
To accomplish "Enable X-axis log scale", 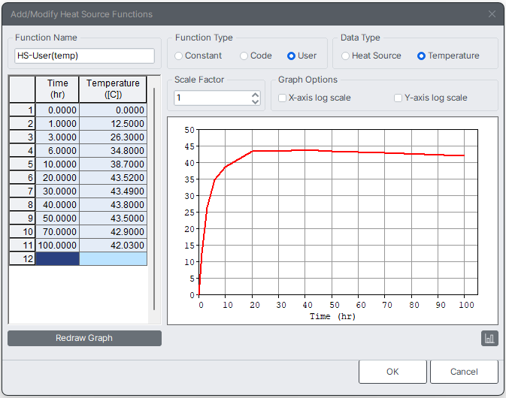I will 314,98.
